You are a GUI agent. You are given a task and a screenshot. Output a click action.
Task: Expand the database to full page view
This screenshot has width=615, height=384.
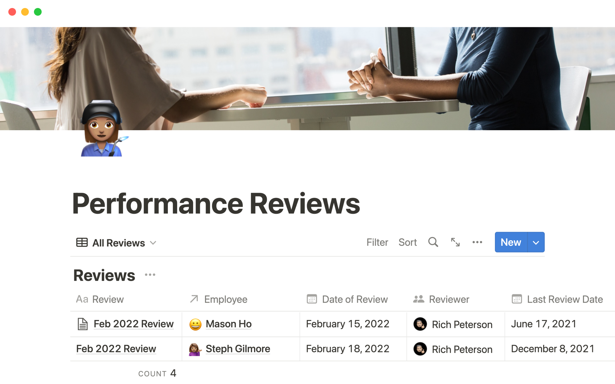pyautogui.click(x=455, y=242)
